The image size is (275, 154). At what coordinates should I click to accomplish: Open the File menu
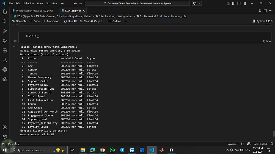click(10, 4)
